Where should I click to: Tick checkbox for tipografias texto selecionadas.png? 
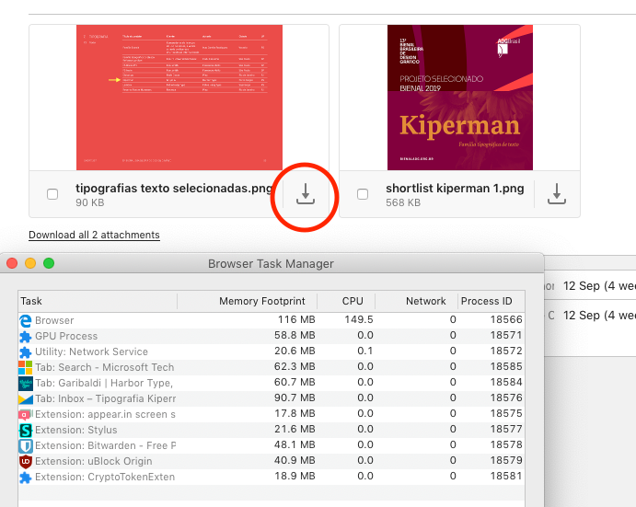pos(52,194)
